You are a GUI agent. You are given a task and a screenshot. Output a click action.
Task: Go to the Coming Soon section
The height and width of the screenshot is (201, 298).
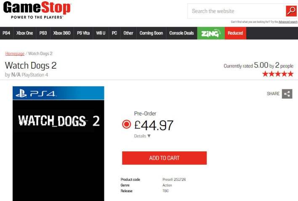click(151, 33)
